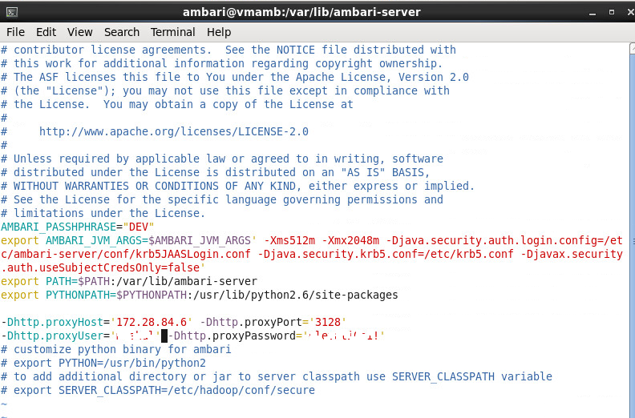Image resolution: width=635 pixels, height=418 pixels.
Task: Open the View menu
Action: [x=80, y=32]
